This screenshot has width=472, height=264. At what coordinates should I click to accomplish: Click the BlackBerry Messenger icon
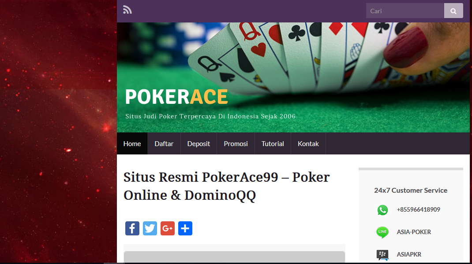pos(382,255)
